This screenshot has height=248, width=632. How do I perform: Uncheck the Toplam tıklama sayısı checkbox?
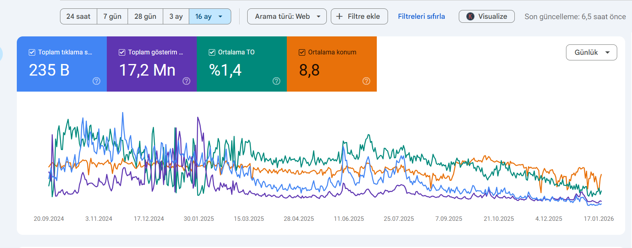[32, 52]
